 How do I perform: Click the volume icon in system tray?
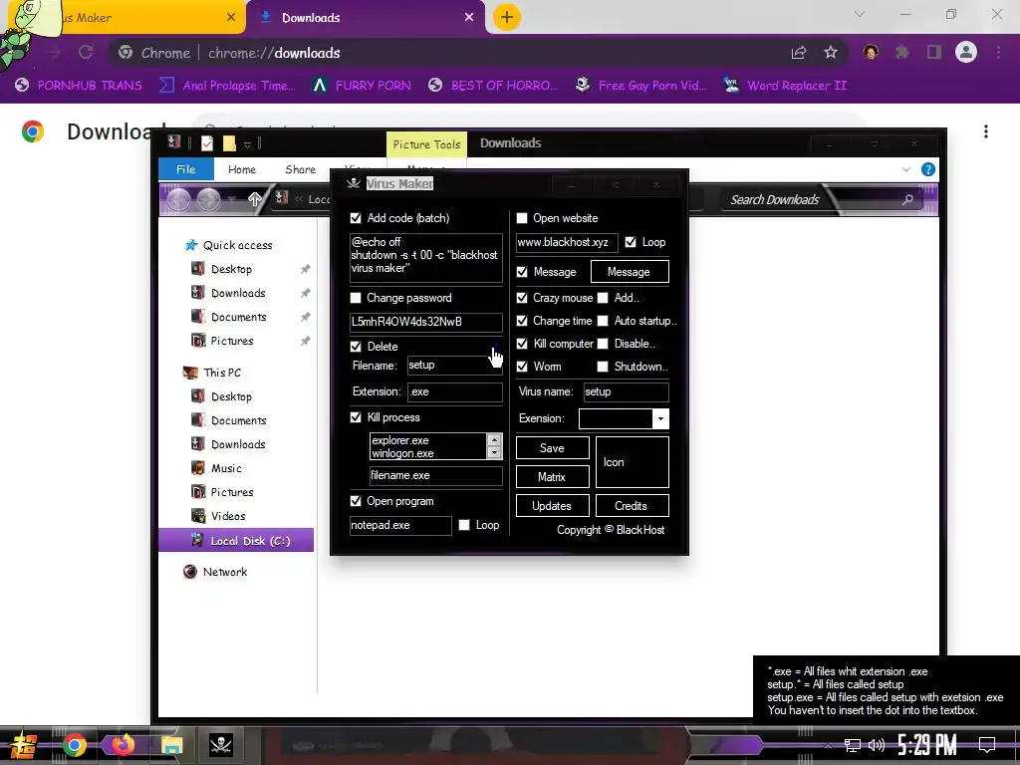pos(877,745)
